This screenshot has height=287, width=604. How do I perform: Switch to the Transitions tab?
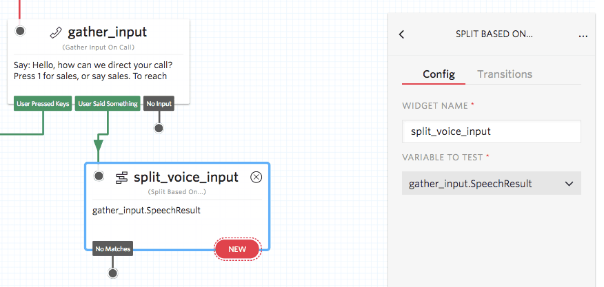pos(505,74)
